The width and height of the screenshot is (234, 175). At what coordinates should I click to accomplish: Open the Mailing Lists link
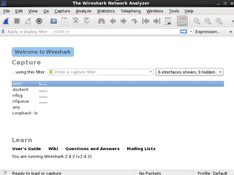pos(141,149)
